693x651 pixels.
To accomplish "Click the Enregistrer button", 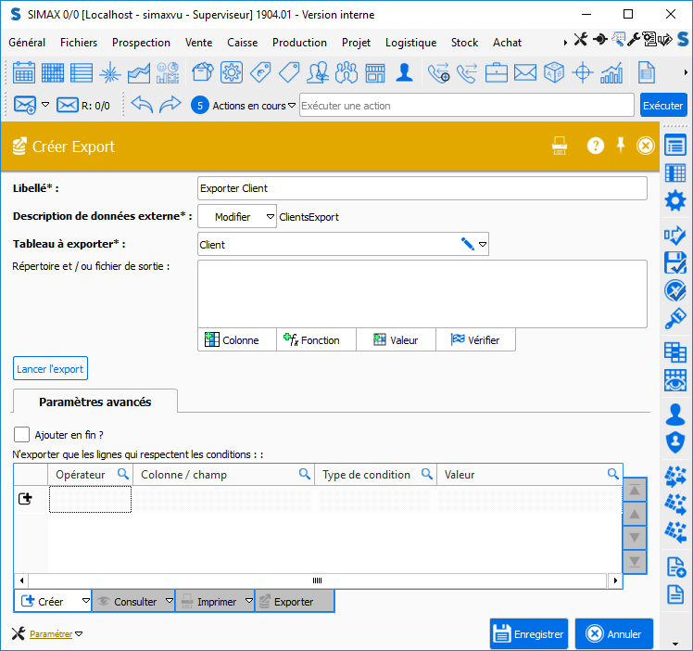I will click(x=528, y=634).
